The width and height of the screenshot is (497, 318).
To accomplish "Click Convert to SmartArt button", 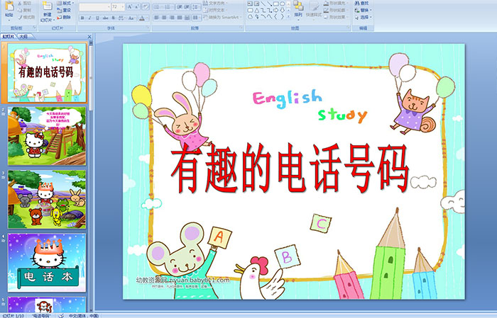I will 222,17.
